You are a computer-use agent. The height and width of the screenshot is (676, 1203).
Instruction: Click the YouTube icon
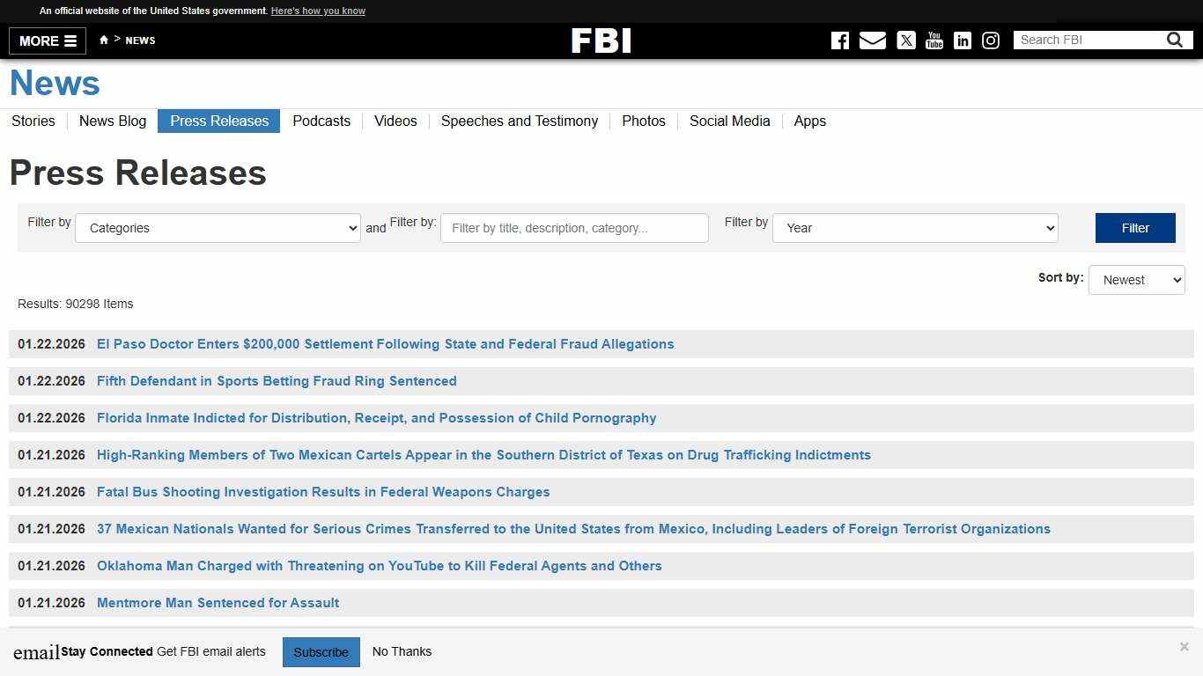coord(934,40)
